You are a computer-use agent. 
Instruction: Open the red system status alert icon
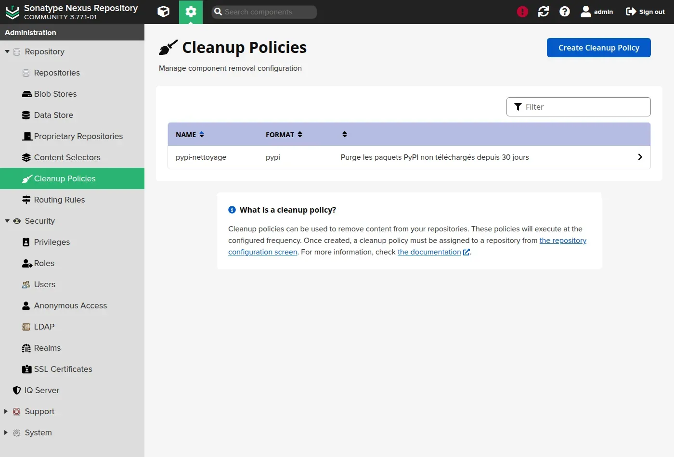point(522,12)
